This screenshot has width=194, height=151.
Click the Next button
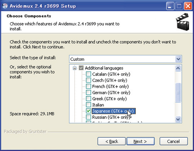pyautogui.click(x=140, y=141)
